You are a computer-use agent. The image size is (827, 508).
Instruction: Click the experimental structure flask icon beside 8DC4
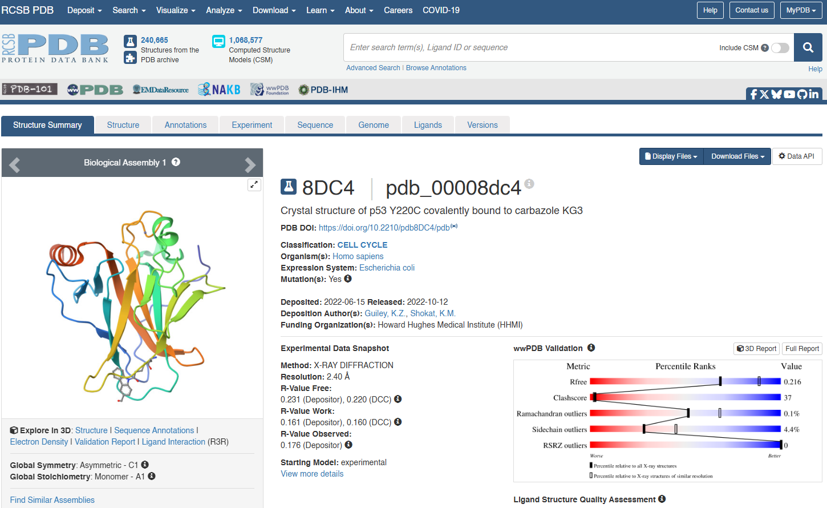(x=289, y=187)
